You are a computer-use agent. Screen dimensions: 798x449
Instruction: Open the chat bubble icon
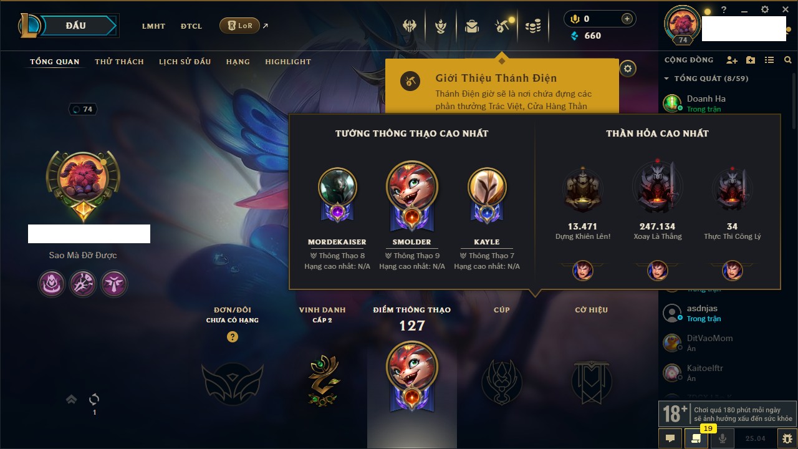[x=670, y=438]
